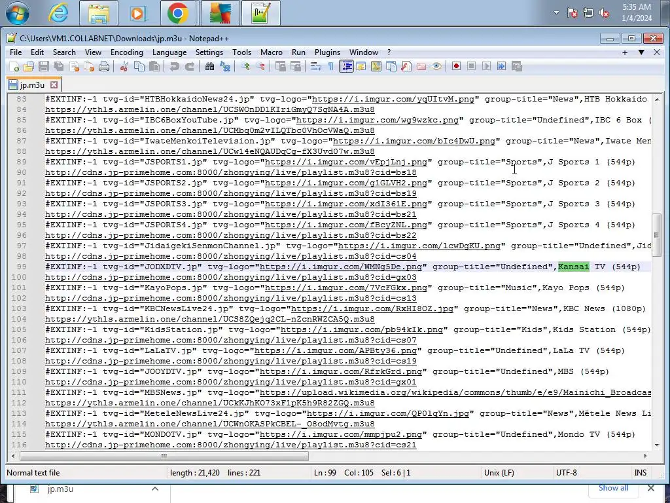670x503 pixels.
Task: Click the Close All toolbar icon
Action: (89, 66)
